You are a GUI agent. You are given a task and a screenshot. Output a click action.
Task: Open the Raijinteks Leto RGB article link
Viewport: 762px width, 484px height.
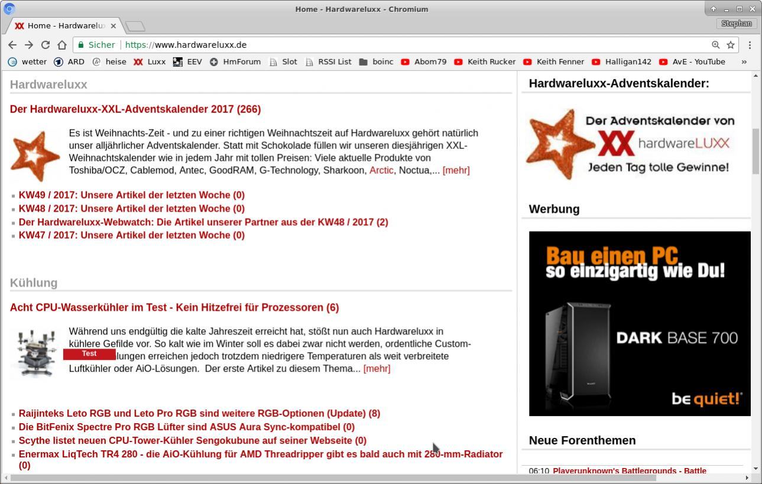pos(199,414)
